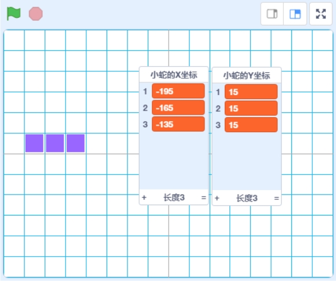Click row number 3 in Y list

[218, 125]
